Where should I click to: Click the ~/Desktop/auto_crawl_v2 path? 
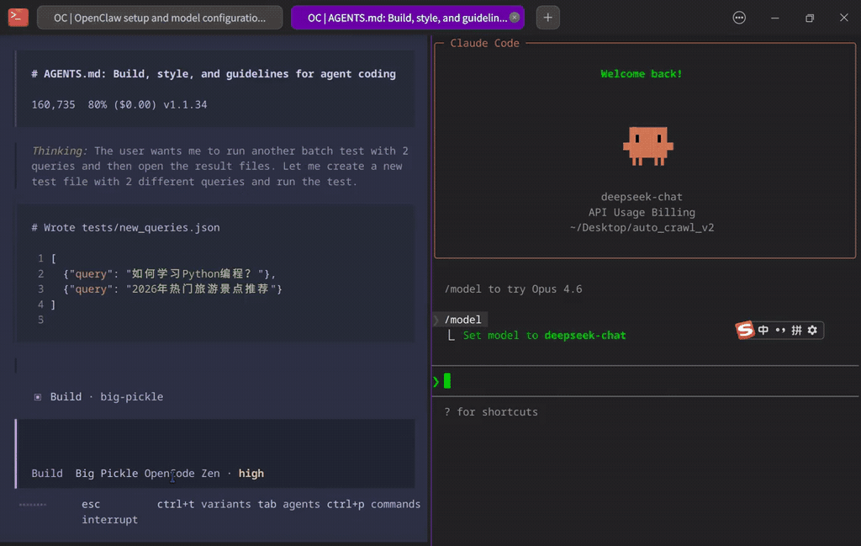point(642,227)
